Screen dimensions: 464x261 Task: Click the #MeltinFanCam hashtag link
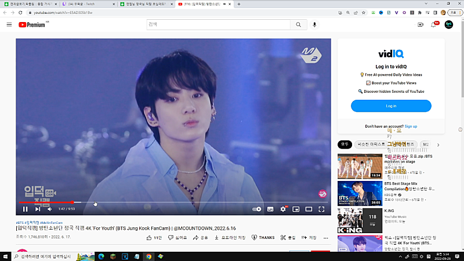click(x=52, y=223)
